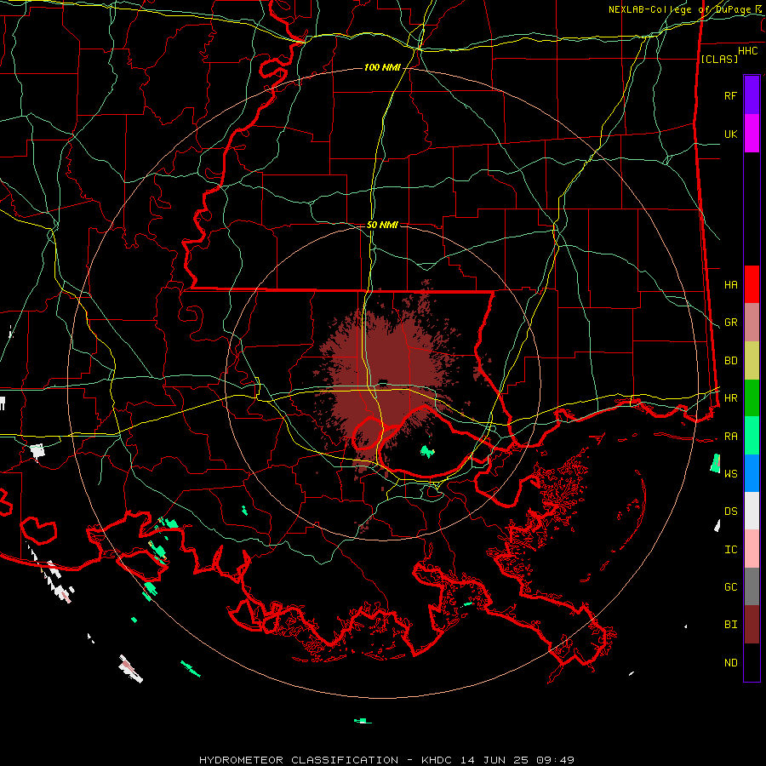Click the GC legend label
Screen dimensions: 766x766
pos(730,587)
